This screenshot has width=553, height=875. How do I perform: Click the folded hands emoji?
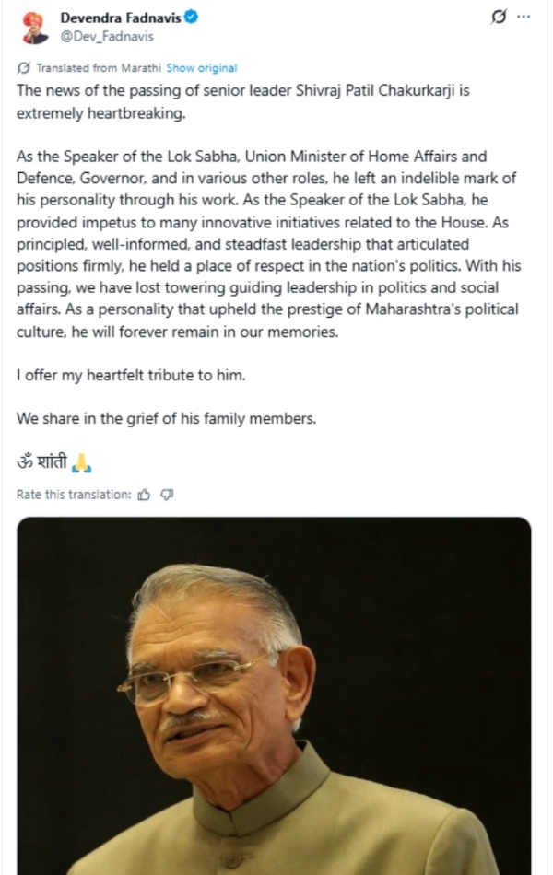(81, 462)
